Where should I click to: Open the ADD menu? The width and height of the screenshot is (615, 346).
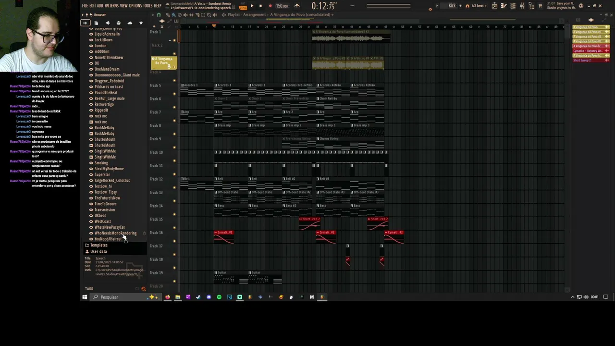click(100, 6)
